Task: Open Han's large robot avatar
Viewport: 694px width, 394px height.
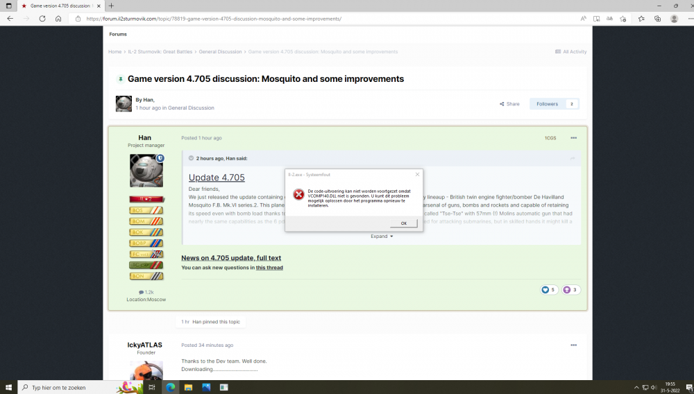Action: click(146, 171)
